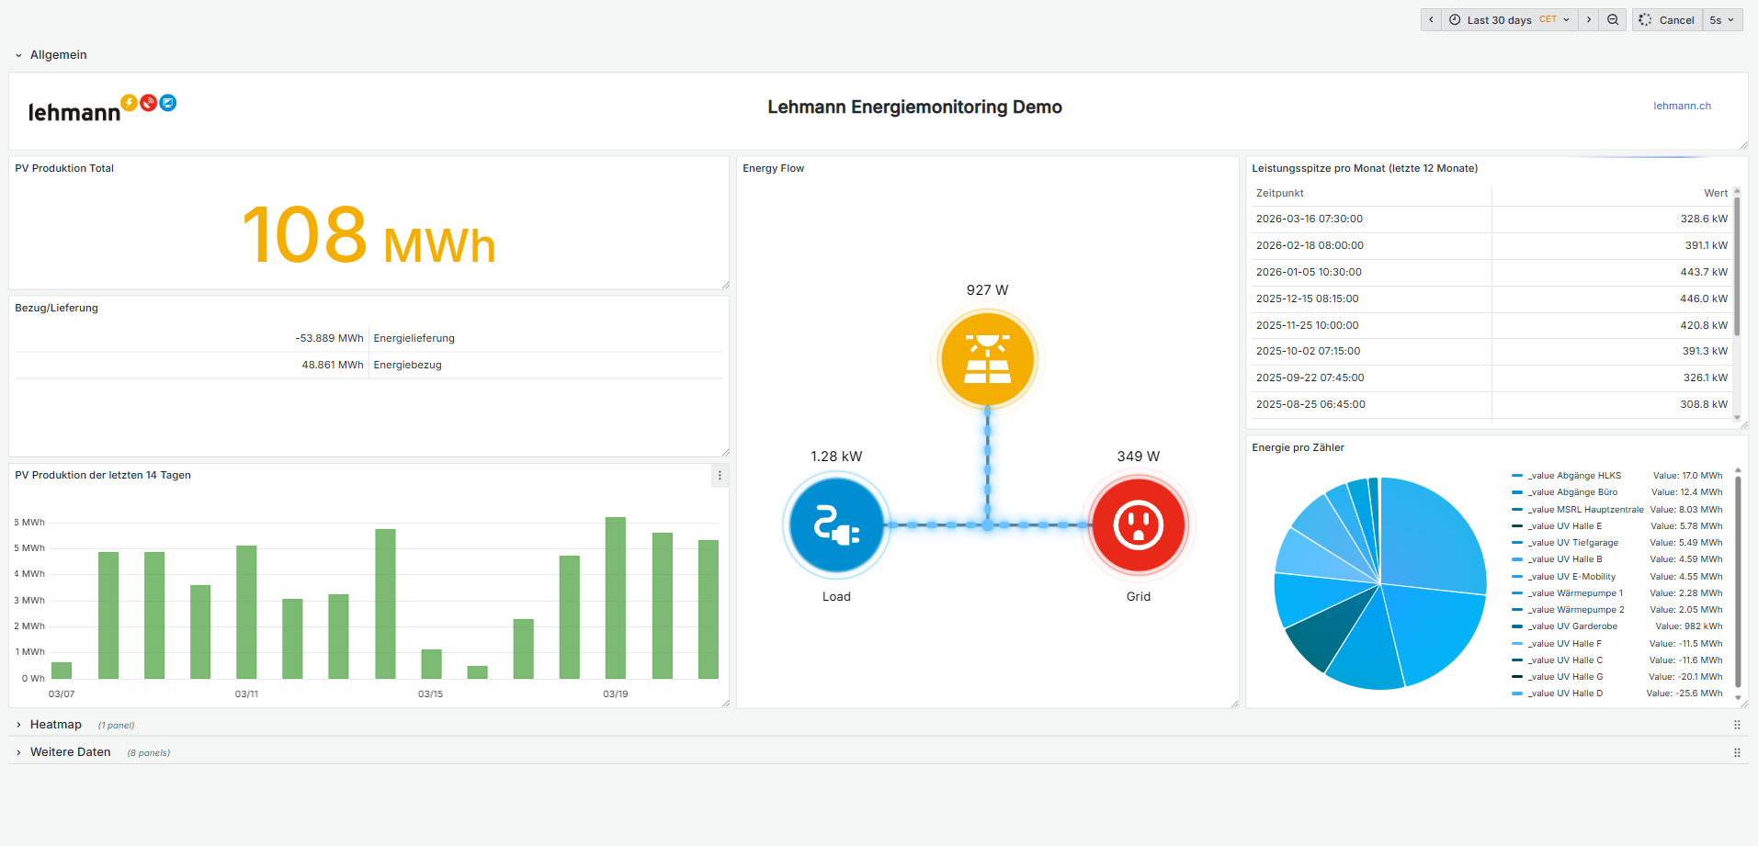
Task: Toggle the UV Tiefgarage legend series
Action: pos(1572,543)
